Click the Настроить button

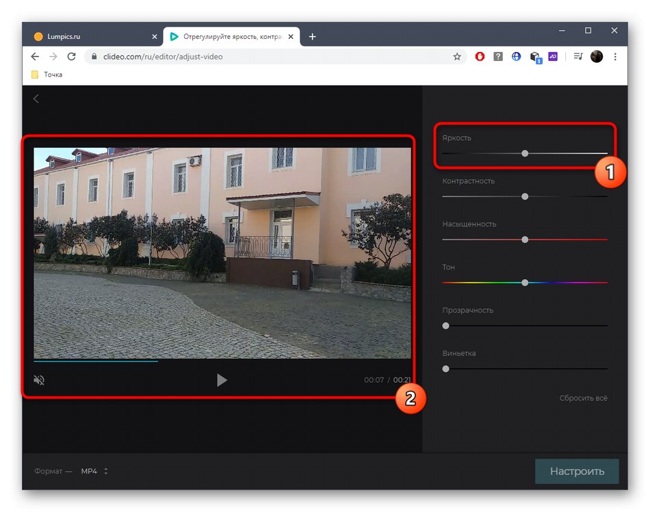(577, 472)
